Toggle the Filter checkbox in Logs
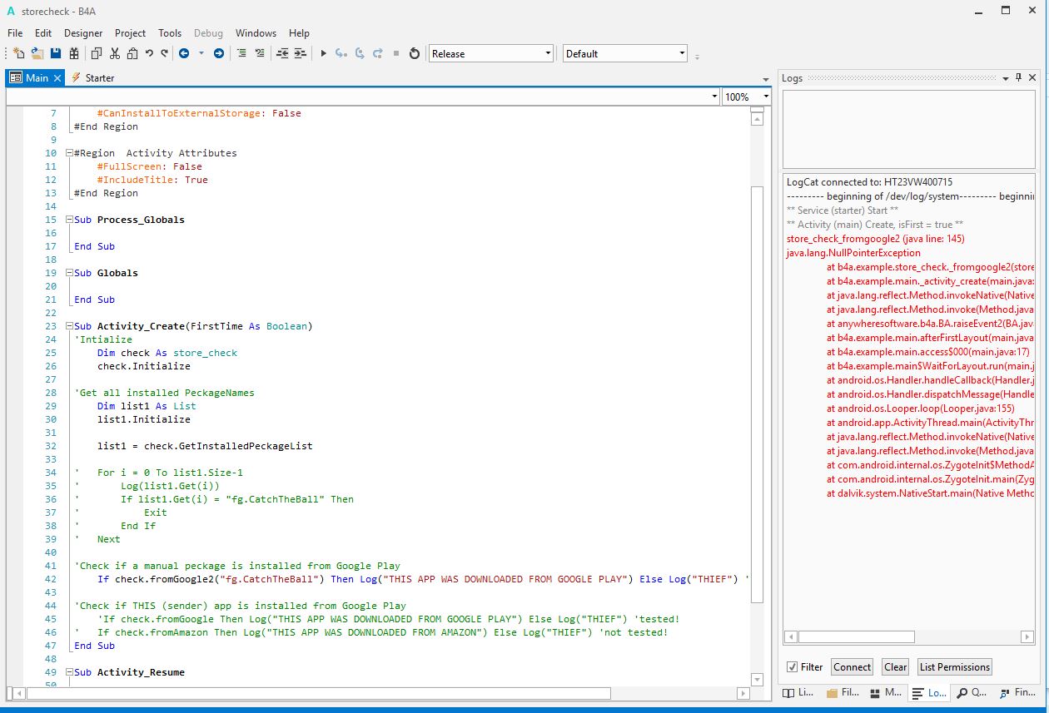1049x713 pixels. point(793,666)
